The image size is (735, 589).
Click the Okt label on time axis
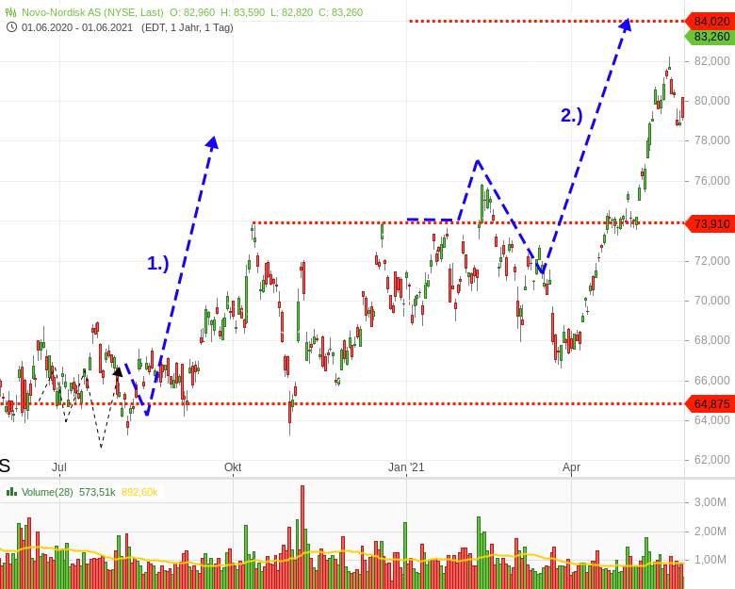(x=233, y=467)
